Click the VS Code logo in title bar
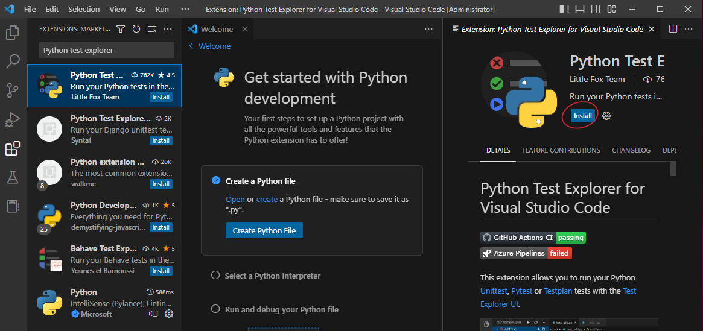 tap(9, 9)
